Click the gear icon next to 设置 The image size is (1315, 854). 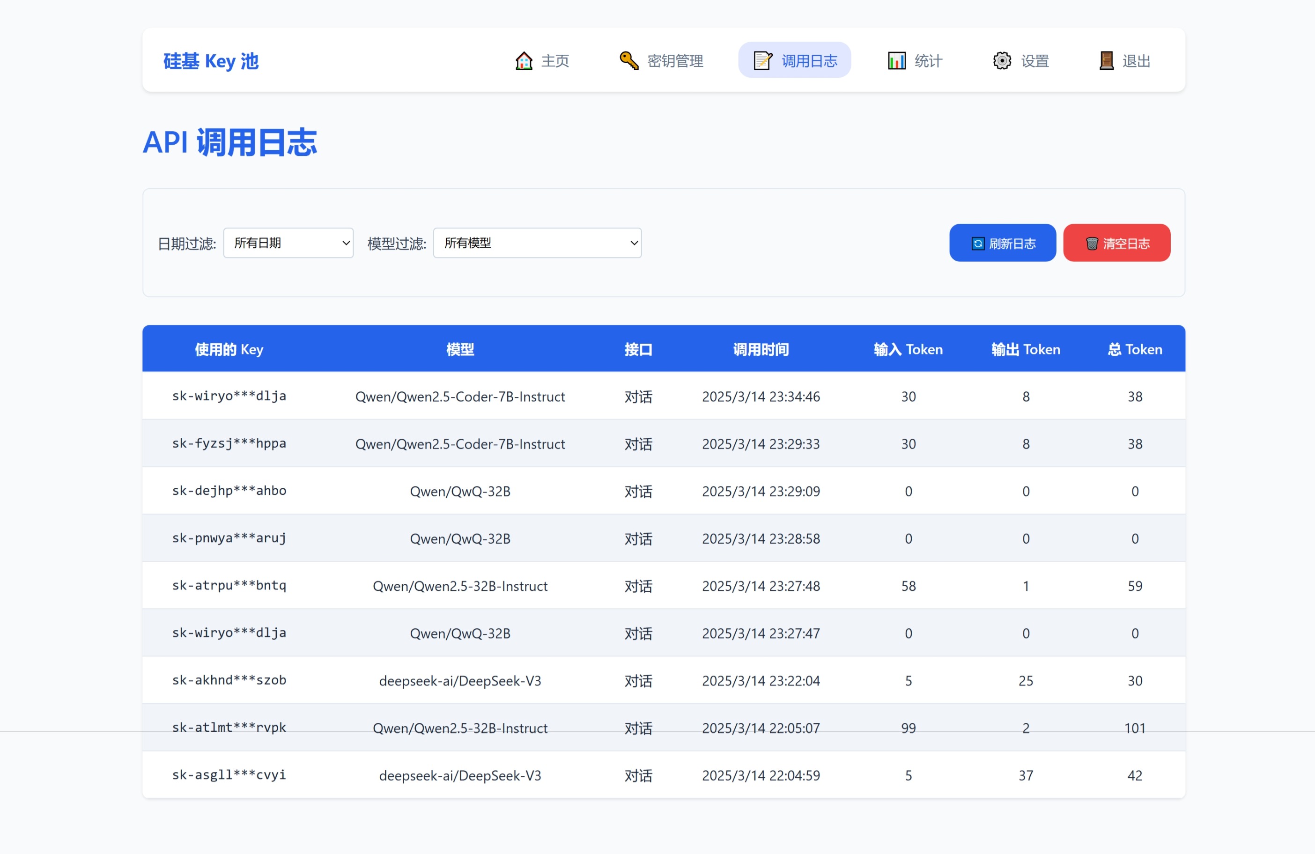click(x=1001, y=60)
